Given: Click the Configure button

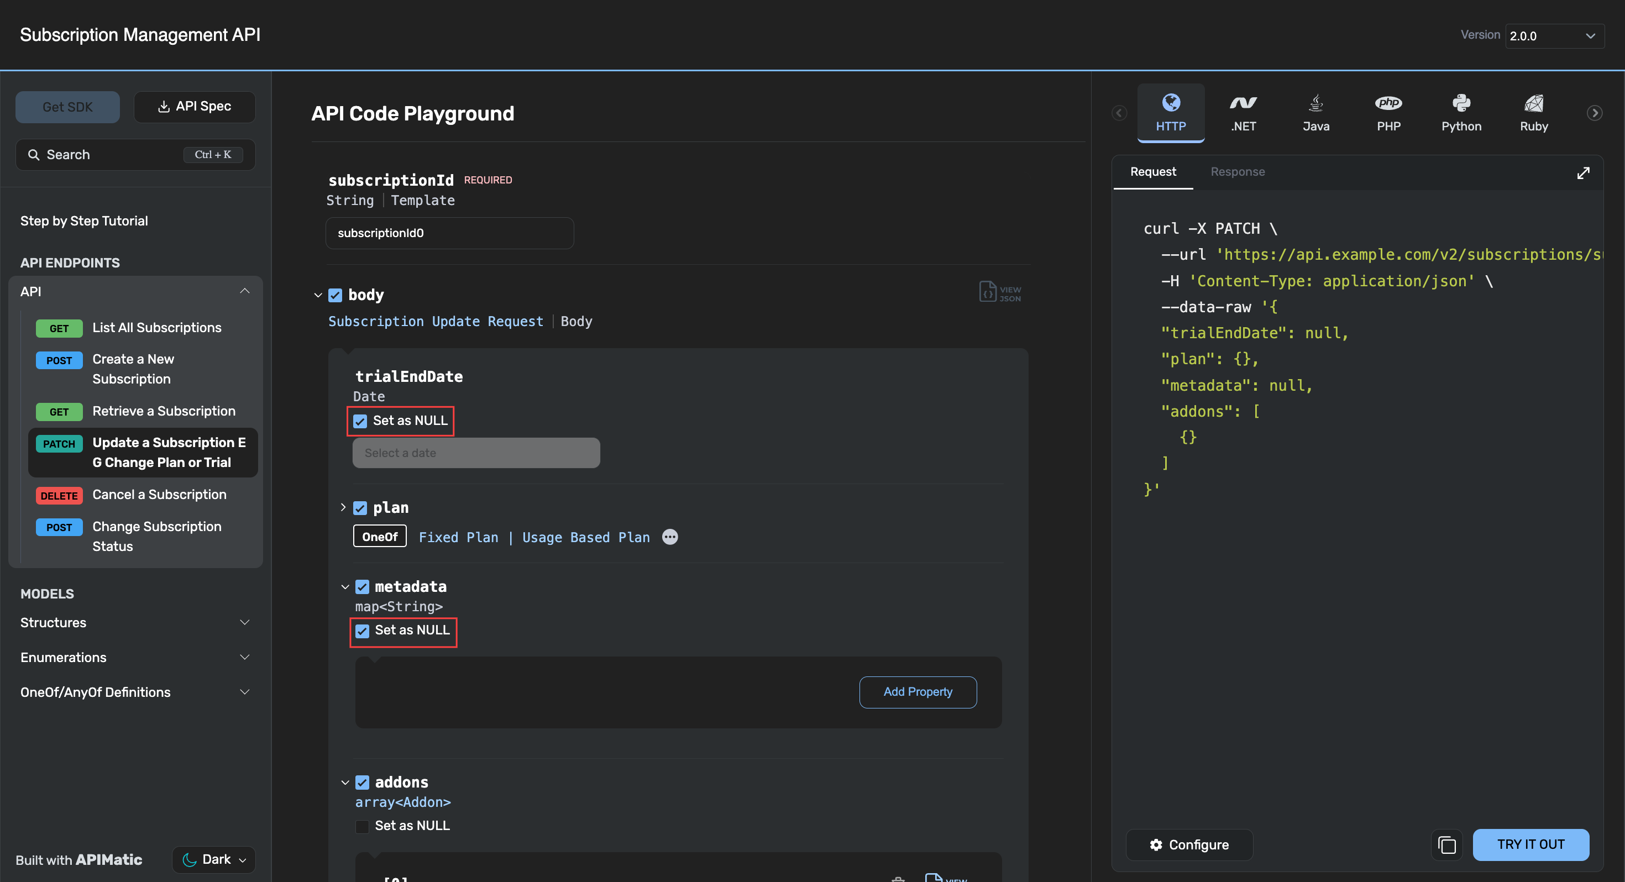Looking at the screenshot, I should click(x=1188, y=844).
